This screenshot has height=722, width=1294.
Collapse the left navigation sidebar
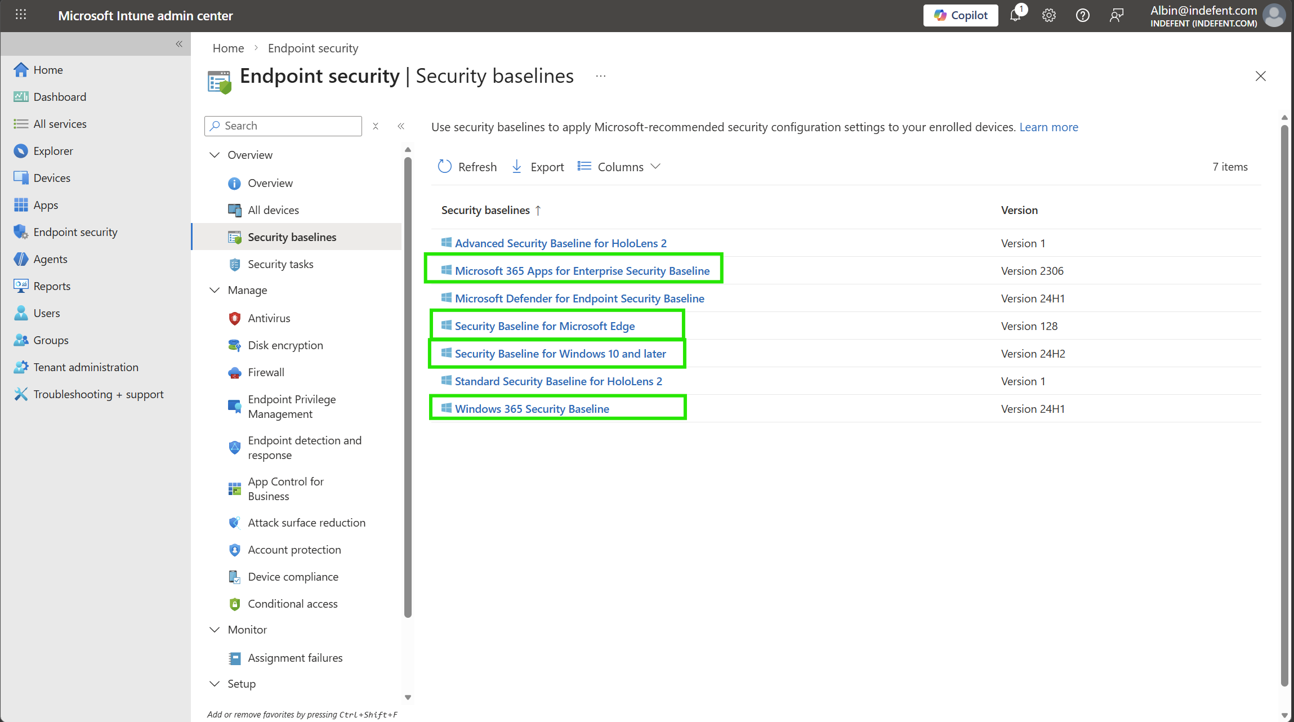(179, 44)
